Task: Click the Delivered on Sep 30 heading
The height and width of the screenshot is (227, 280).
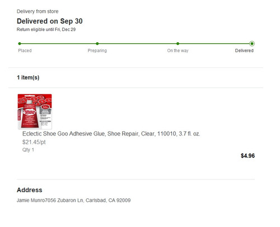Action: (x=50, y=21)
